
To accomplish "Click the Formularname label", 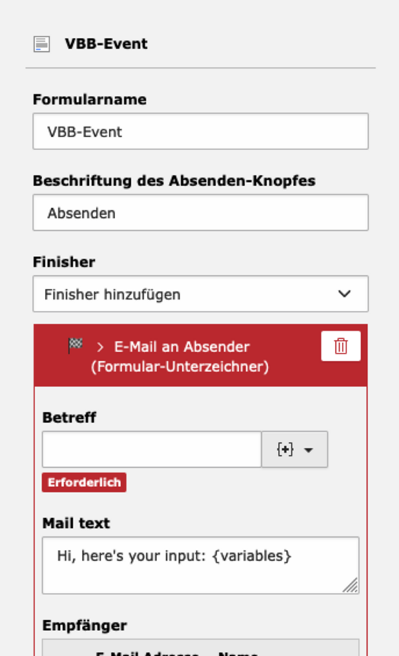I will pos(90,100).
